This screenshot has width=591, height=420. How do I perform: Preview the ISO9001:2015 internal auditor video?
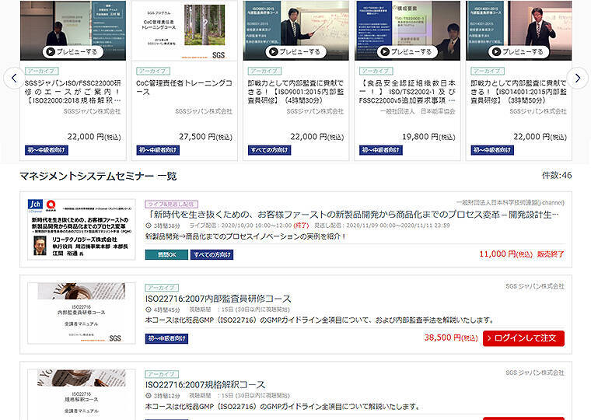pyautogui.click(x=295, y=51)
